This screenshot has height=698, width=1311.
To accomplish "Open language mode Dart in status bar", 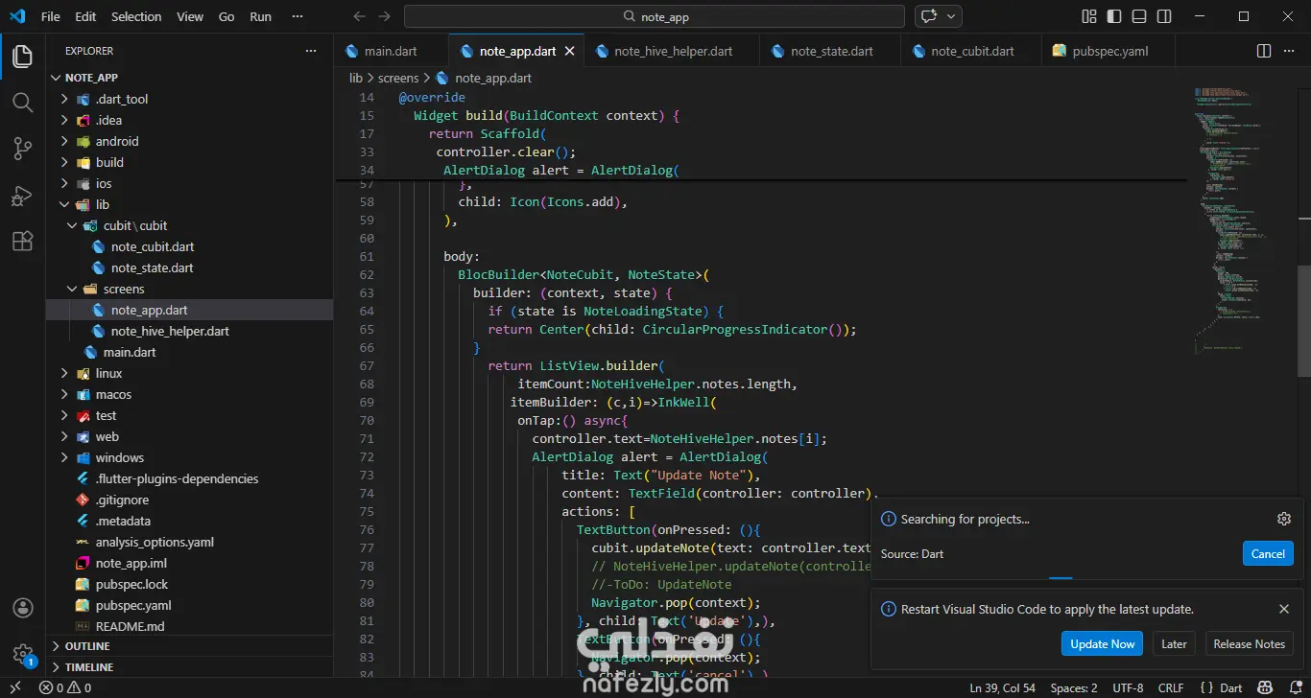I will click(1230, 687).
